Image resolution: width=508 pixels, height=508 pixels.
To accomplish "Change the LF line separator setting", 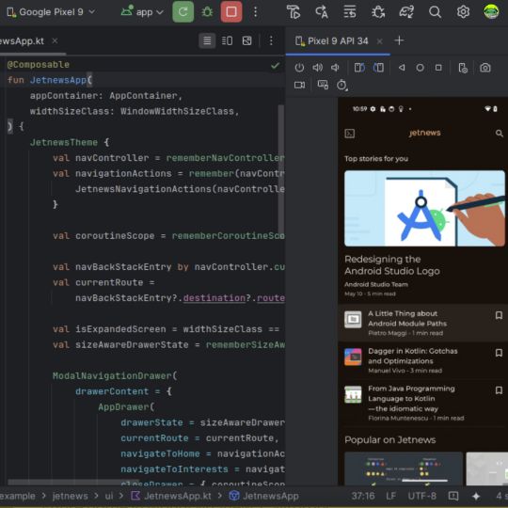I will (x=390, y=496).
